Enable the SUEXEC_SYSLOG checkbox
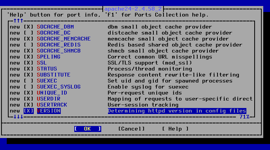Screen dimensions: 270x150 pyautogui.click(x=28, y=87)
